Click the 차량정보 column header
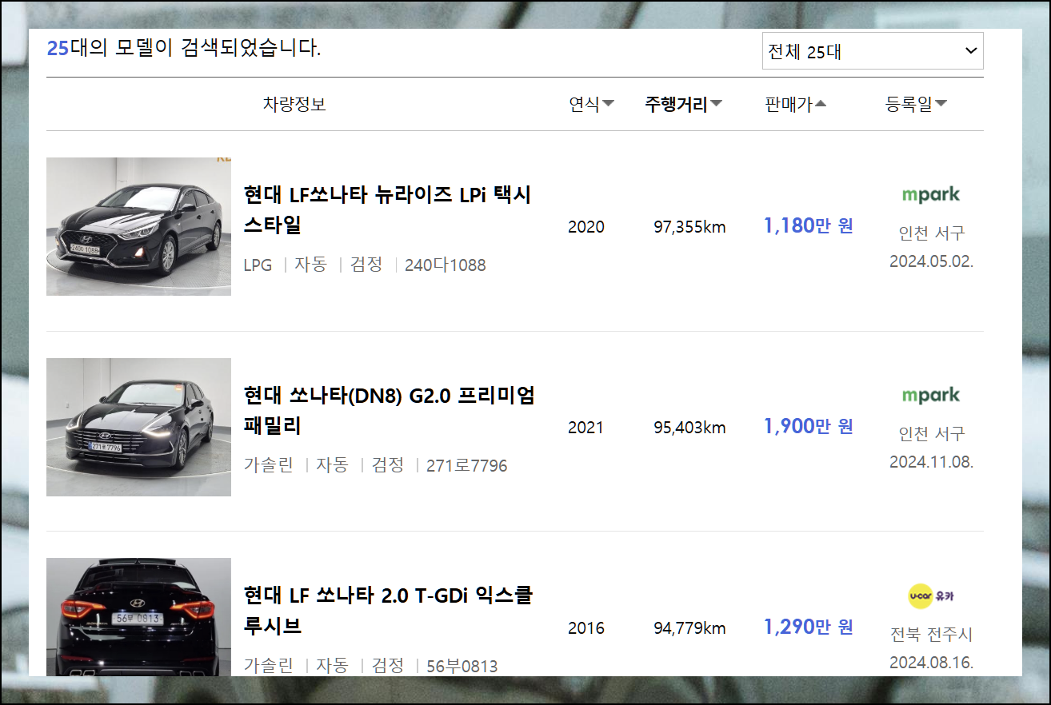The image size is (1051, 705). 294,104
